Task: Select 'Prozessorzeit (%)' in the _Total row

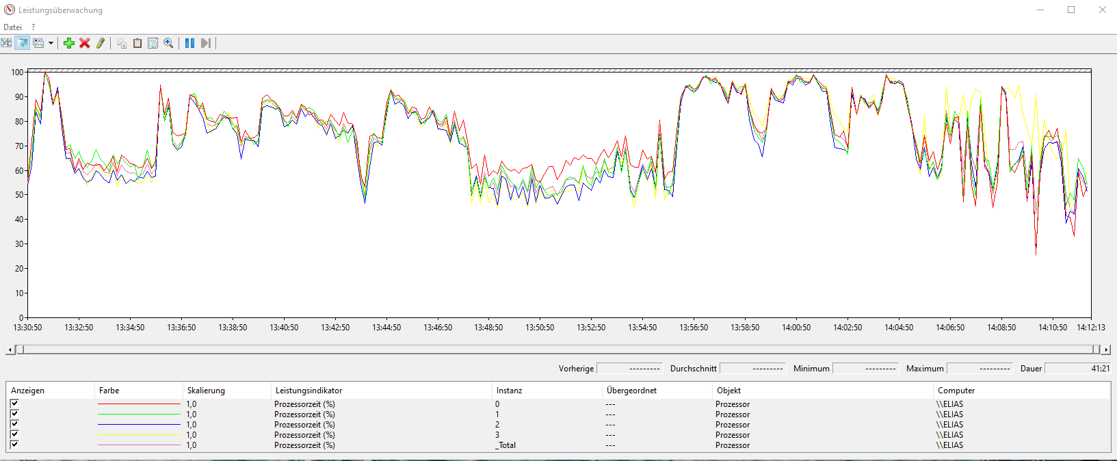Action: (x=304, y=445)
